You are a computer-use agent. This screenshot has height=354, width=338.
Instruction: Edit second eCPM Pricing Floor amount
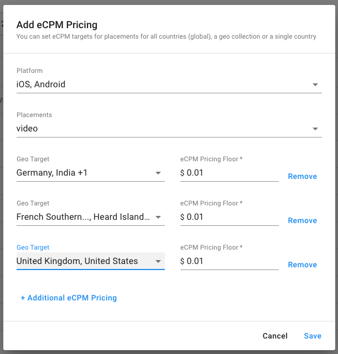click(x=229, y=217)
